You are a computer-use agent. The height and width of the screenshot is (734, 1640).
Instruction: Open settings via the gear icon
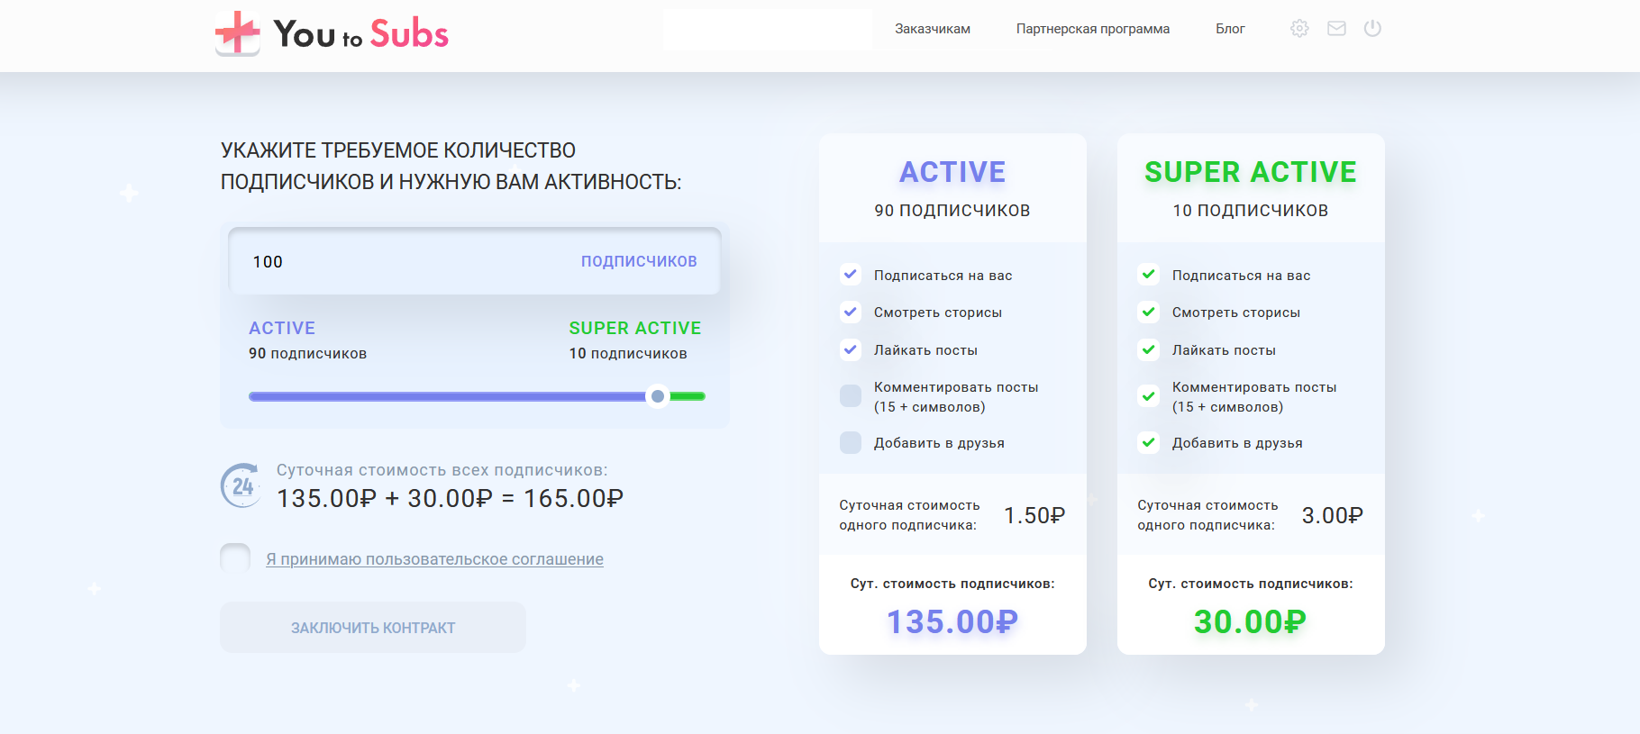(x=1299, y=29)
